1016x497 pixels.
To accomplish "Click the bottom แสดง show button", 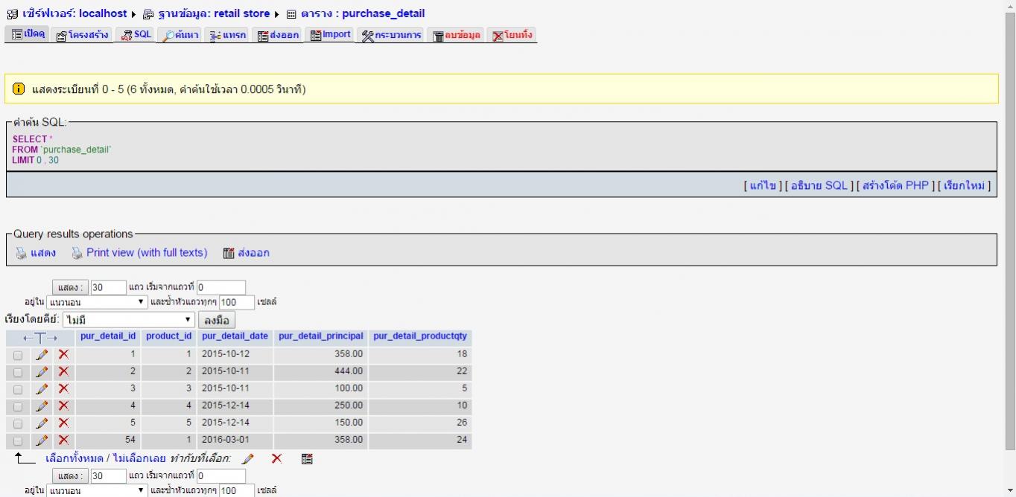I will coord(70,476).
